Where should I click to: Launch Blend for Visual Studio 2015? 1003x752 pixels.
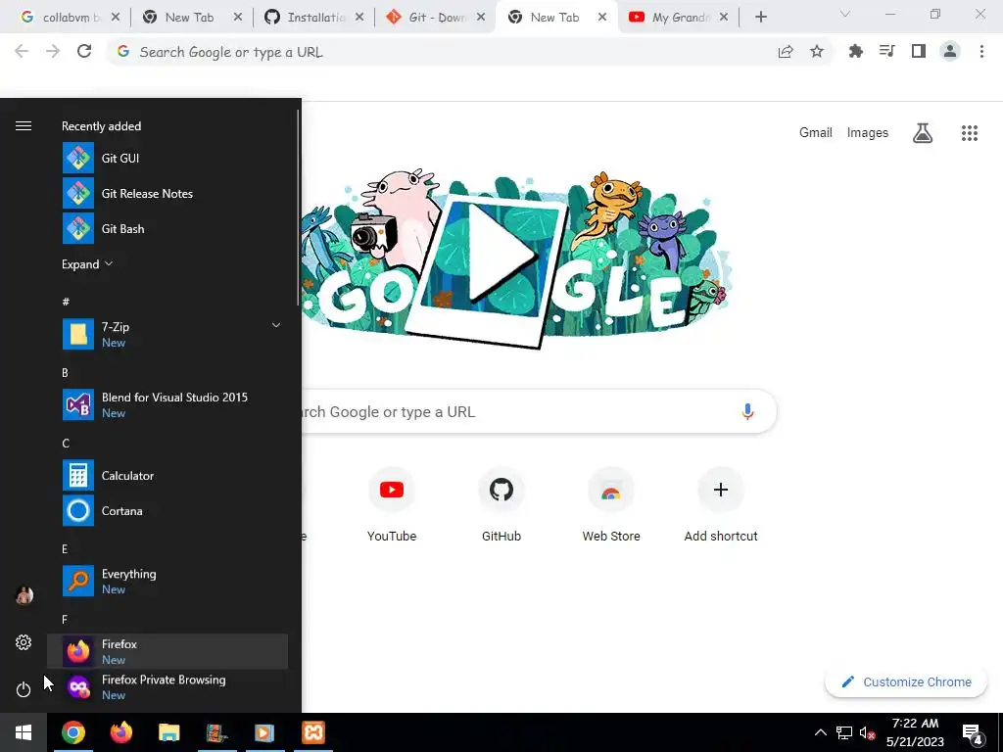pyautogui.click(x=167, y=404)
